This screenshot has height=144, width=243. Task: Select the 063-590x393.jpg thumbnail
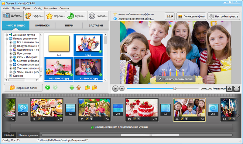click(59, 69)
